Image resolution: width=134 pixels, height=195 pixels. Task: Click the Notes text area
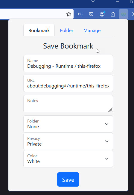pos(68,104)
